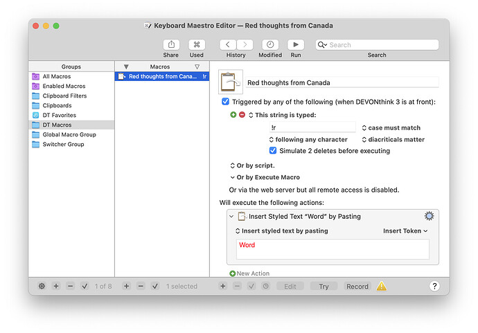Click the yellow warning triangle icon
Viewport: 478px width, 333px height.
click(382, 286)
